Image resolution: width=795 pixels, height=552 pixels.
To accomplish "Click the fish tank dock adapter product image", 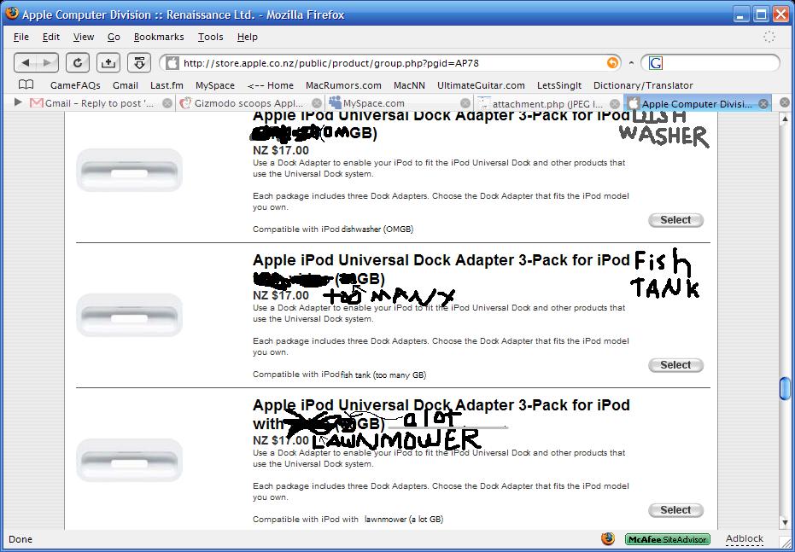I will pyautogui.click(x=129, y=315).
